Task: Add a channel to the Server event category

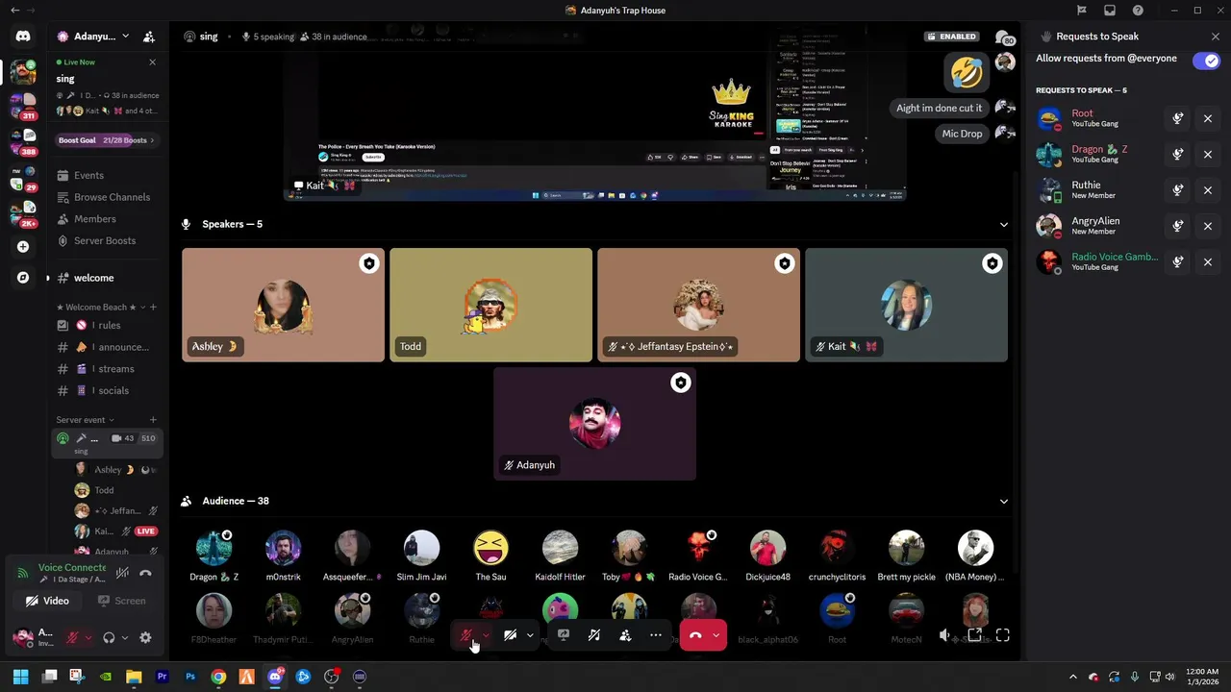Action: coord(153,420)
